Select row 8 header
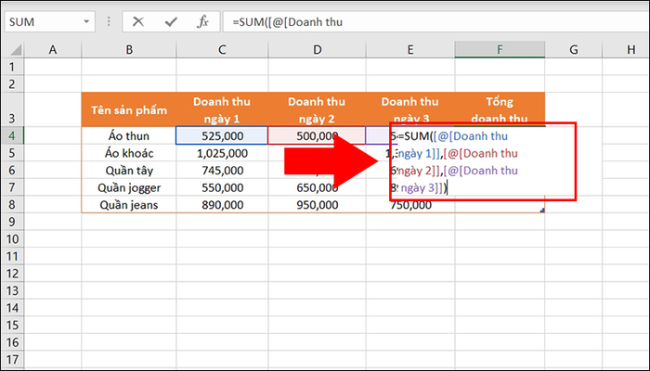 click(x=12, y=205)
